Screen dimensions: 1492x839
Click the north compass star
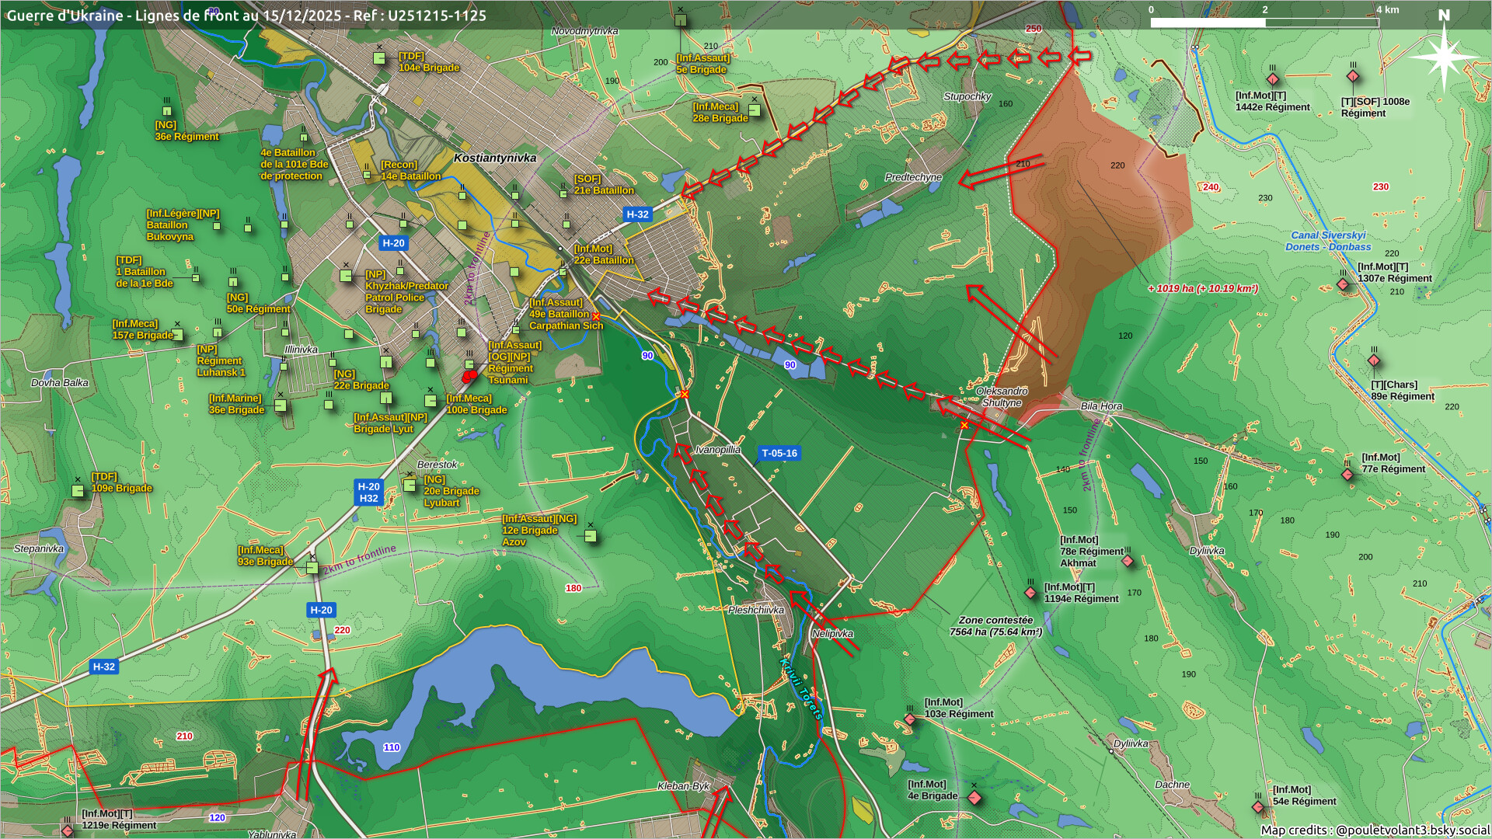1443,56
